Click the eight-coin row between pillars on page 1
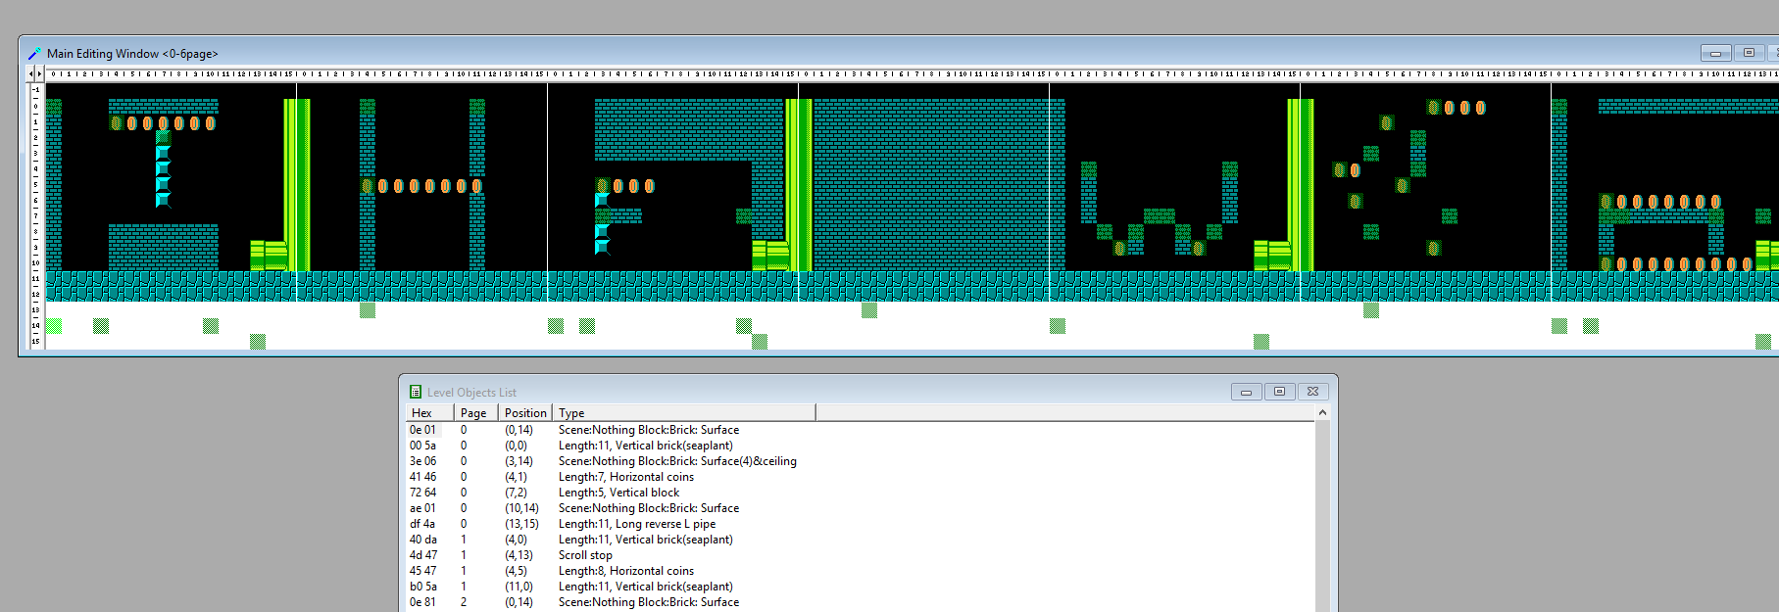The width and height of the screenshot is (1779, 612). click(x=422, y=186)
